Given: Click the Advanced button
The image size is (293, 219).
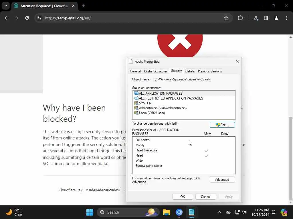Looking at the screenshot, I should [222, 180].
